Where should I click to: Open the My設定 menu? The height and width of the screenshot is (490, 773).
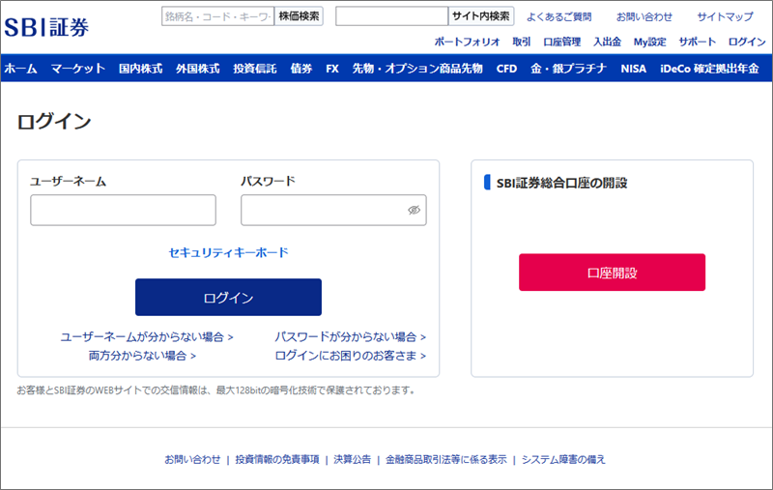(x=649, y=42)
